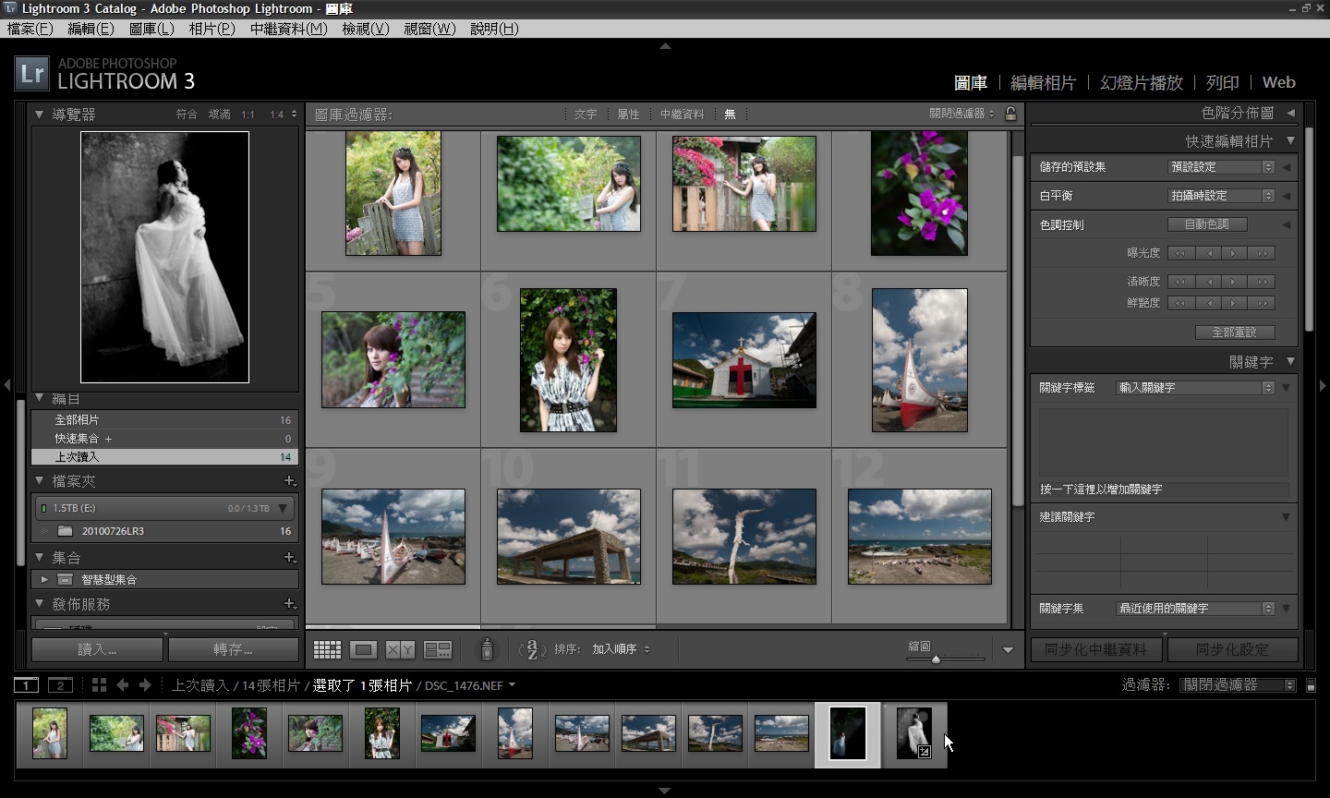The image size is (1330, 798).
Task: Collapse the 導覽器 navigator panel
Action: point(40,115)
